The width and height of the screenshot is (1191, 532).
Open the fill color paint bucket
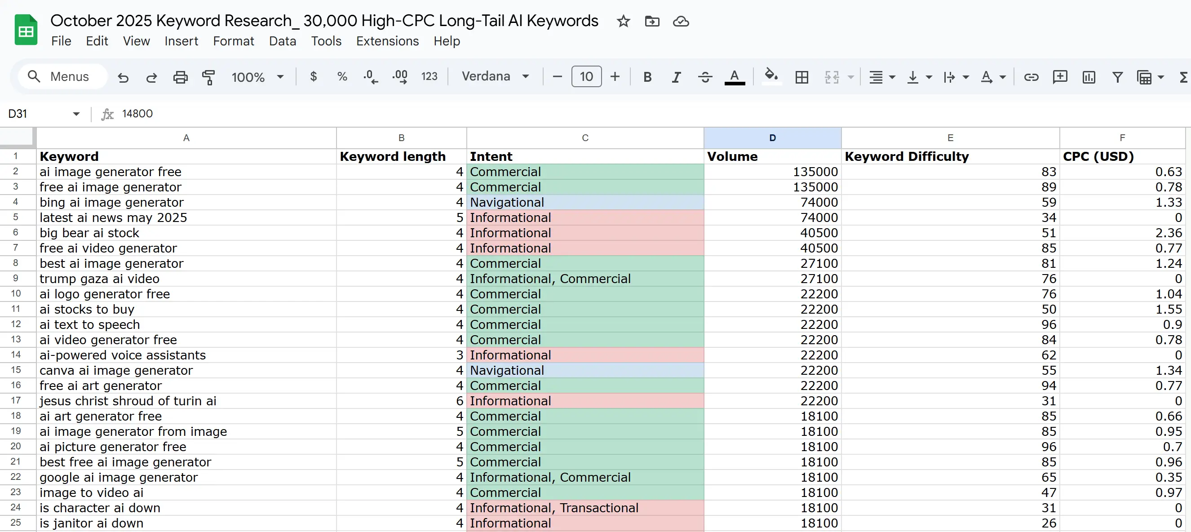tap(770, 76)
